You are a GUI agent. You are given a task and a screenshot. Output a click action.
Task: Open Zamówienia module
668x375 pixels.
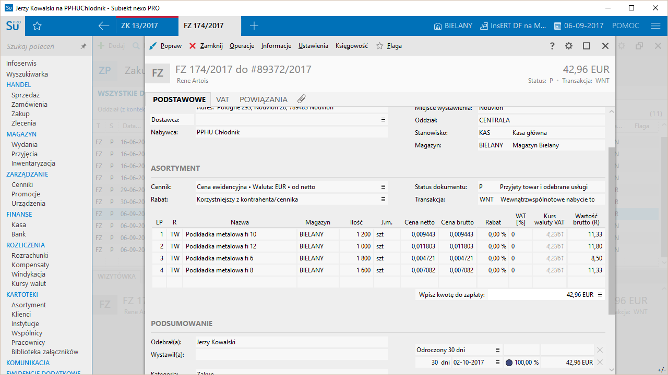click(x=29, y=104)
